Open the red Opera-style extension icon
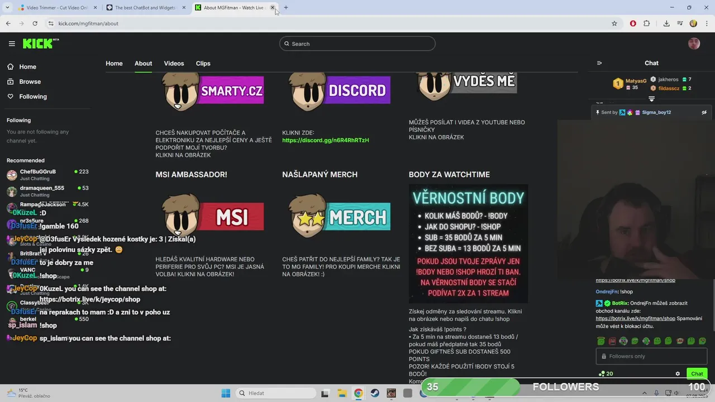The height and width of the screenshot is (402, 715). [633, 23]
